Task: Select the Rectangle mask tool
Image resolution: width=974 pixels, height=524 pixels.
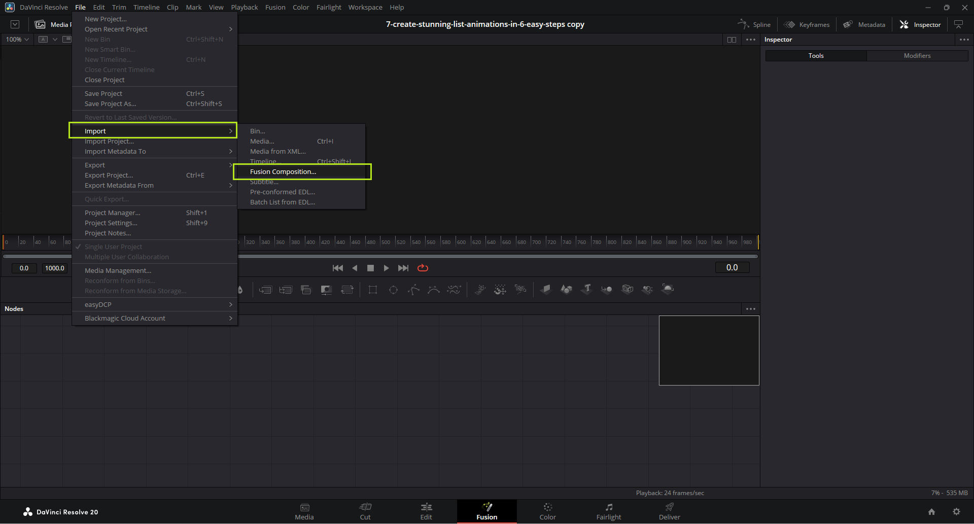Action: 373,290
